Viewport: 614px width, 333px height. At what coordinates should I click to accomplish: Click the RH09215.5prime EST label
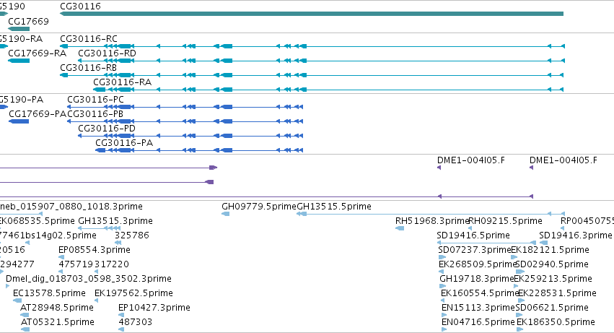[x=505, y=221]
